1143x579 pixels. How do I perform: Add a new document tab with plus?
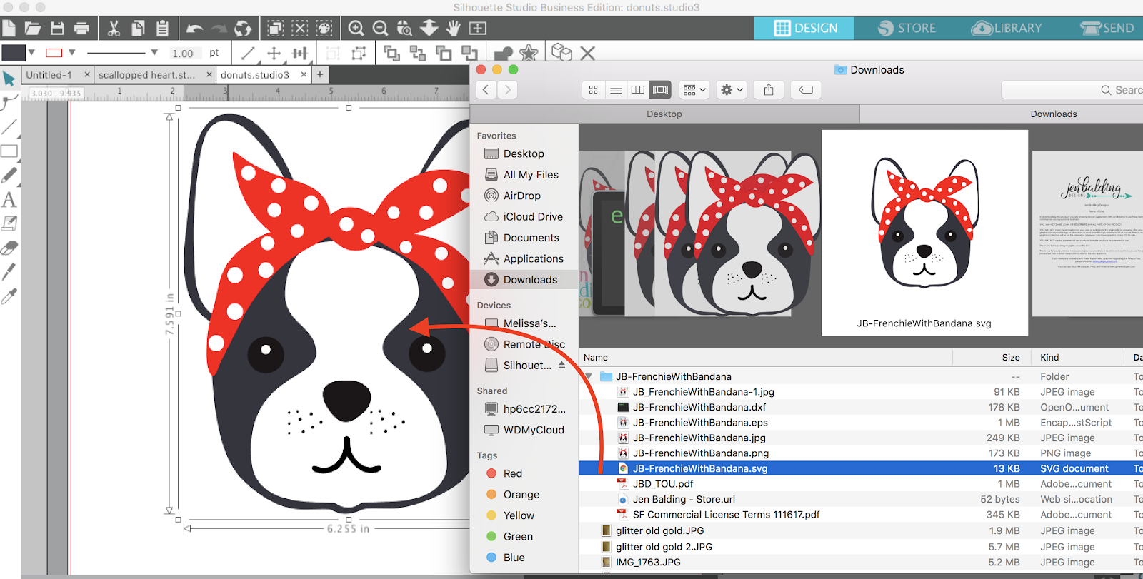click(x=320, y=74)
